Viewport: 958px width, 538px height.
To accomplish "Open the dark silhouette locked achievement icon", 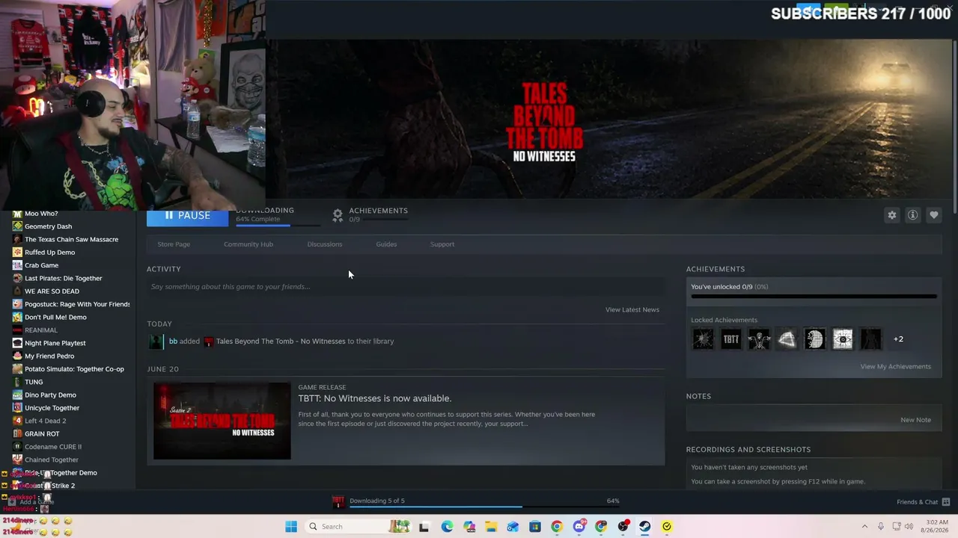I will [870, 339].
